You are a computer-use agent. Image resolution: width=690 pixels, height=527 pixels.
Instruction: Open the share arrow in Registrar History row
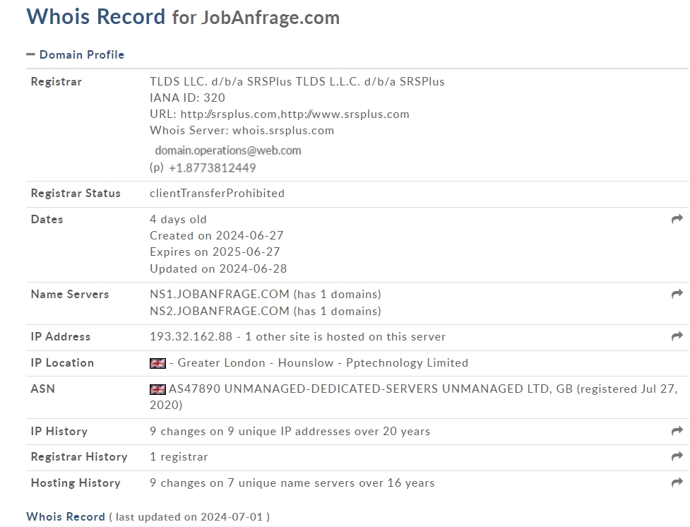coord(677,456)
